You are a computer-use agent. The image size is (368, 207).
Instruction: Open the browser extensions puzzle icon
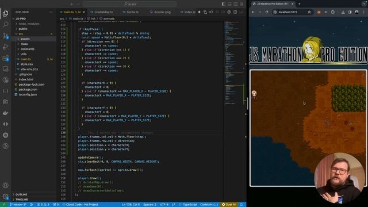pyautogui.click(x=333, y=12)
